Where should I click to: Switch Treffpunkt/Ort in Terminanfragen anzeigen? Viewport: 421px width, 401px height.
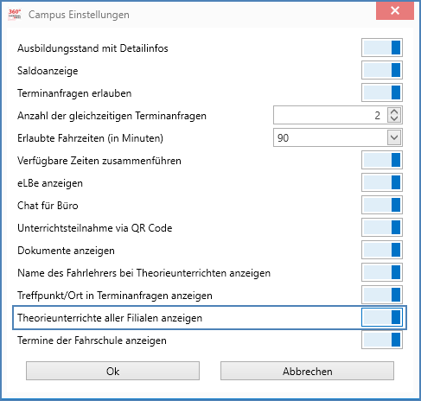coord(382,295)
